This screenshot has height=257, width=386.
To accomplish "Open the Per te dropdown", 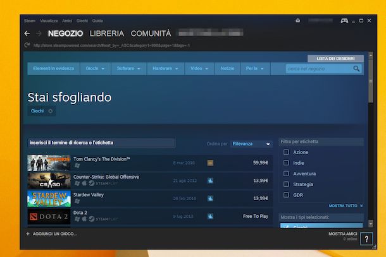I will (x=255, y=69).
